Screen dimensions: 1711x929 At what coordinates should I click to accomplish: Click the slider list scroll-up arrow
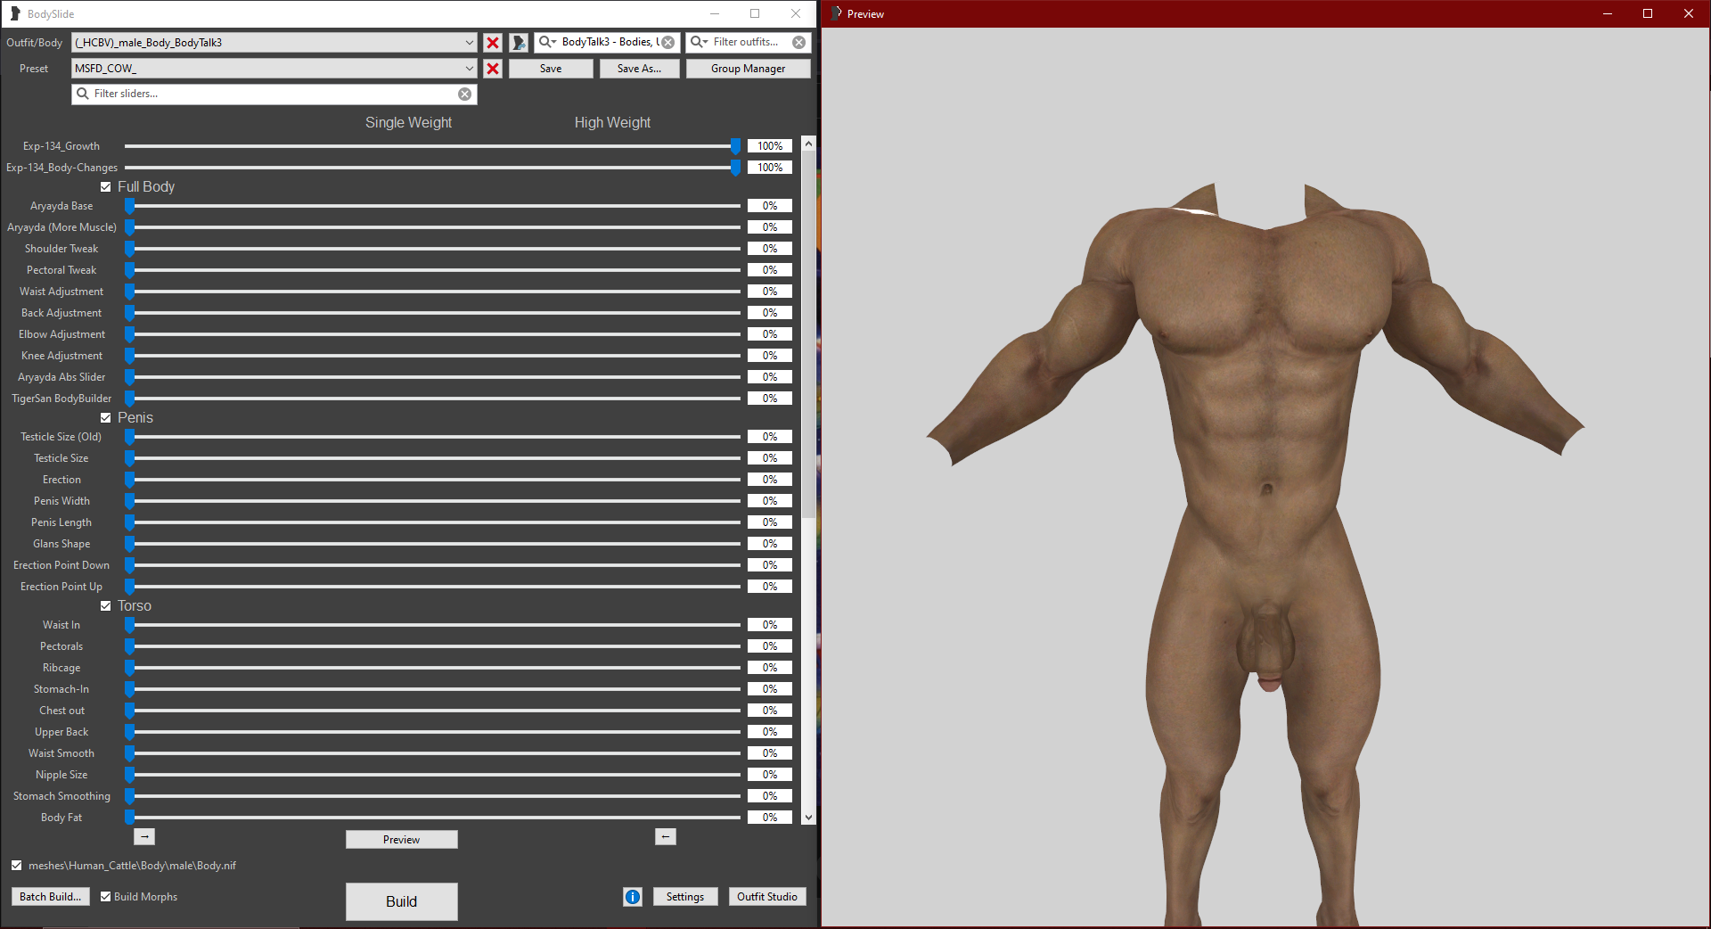tap(808, 144)
